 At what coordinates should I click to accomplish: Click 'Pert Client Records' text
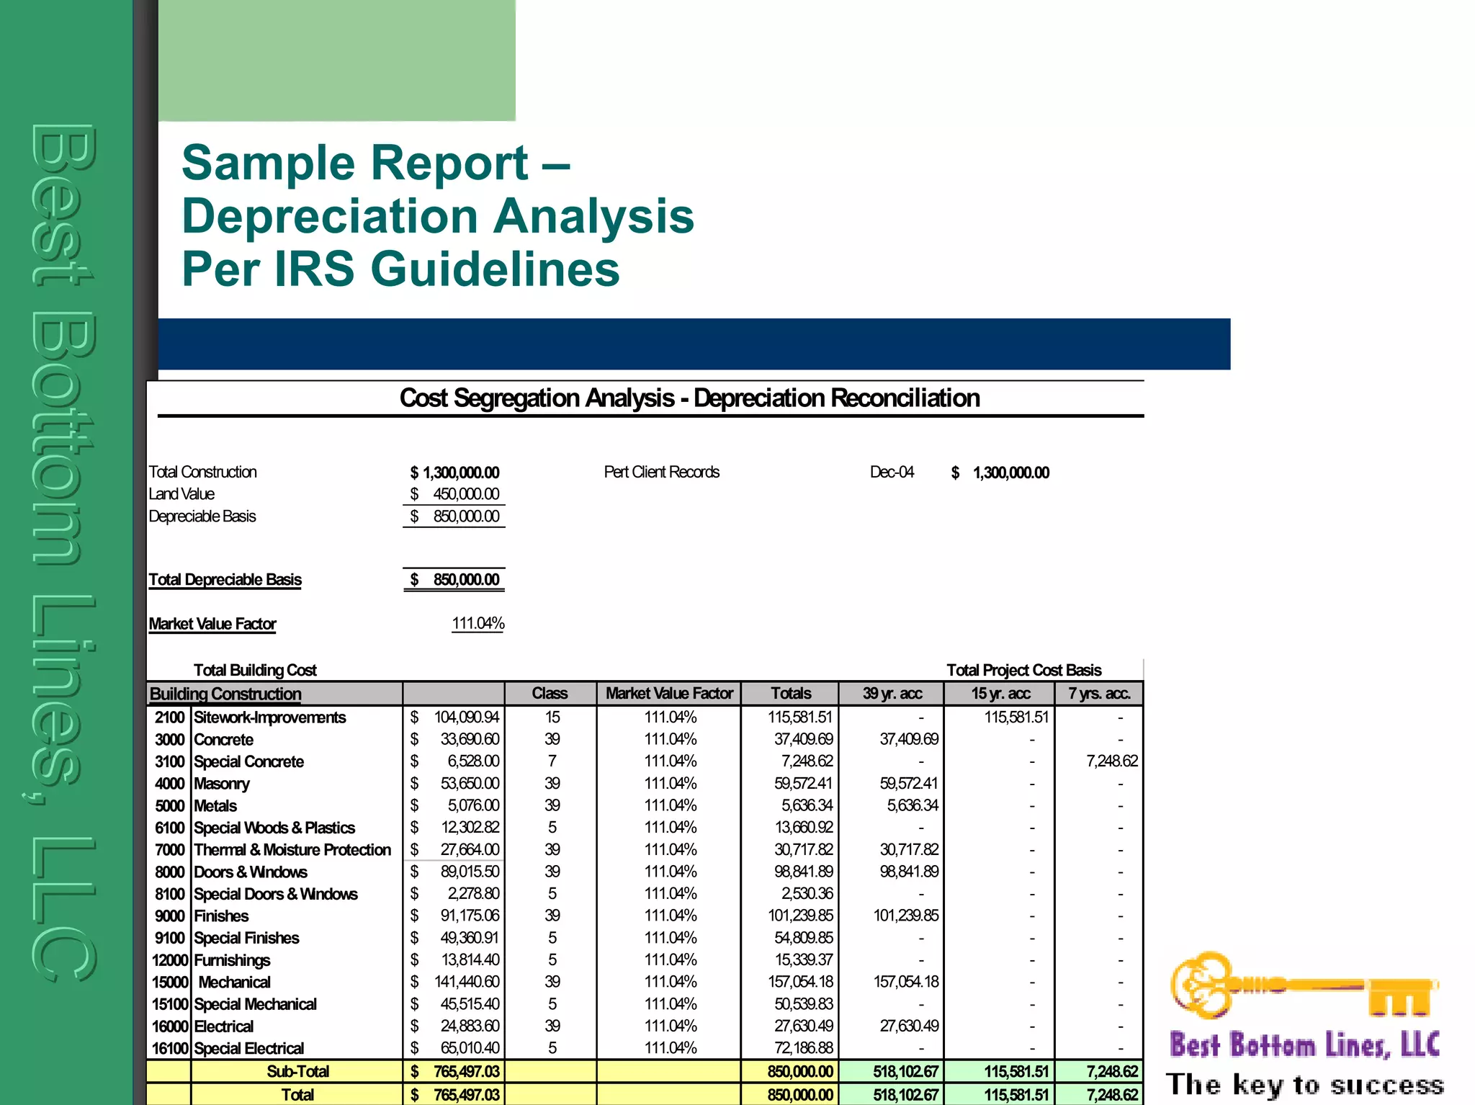point(661,472)
